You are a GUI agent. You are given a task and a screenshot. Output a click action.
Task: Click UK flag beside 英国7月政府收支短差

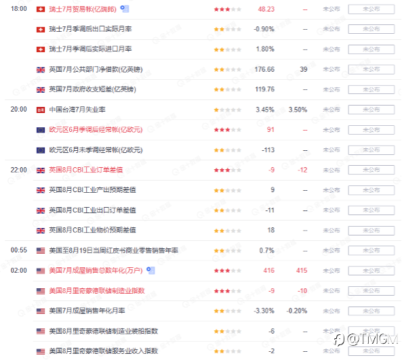[41, 90]
